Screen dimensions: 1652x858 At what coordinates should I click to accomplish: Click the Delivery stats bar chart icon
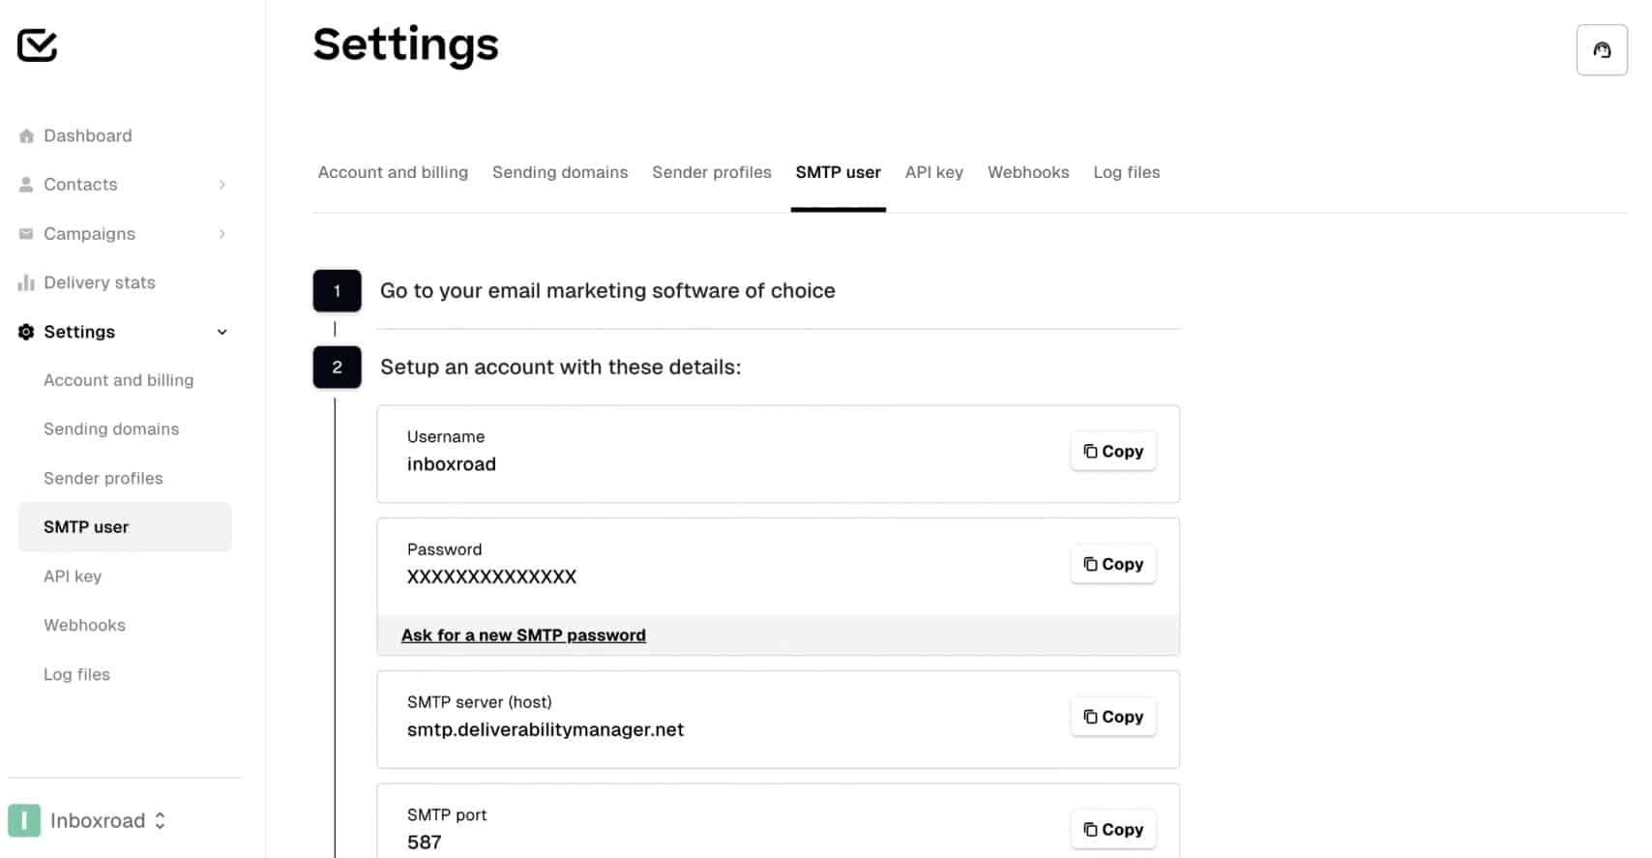click(x=26, y=282)
